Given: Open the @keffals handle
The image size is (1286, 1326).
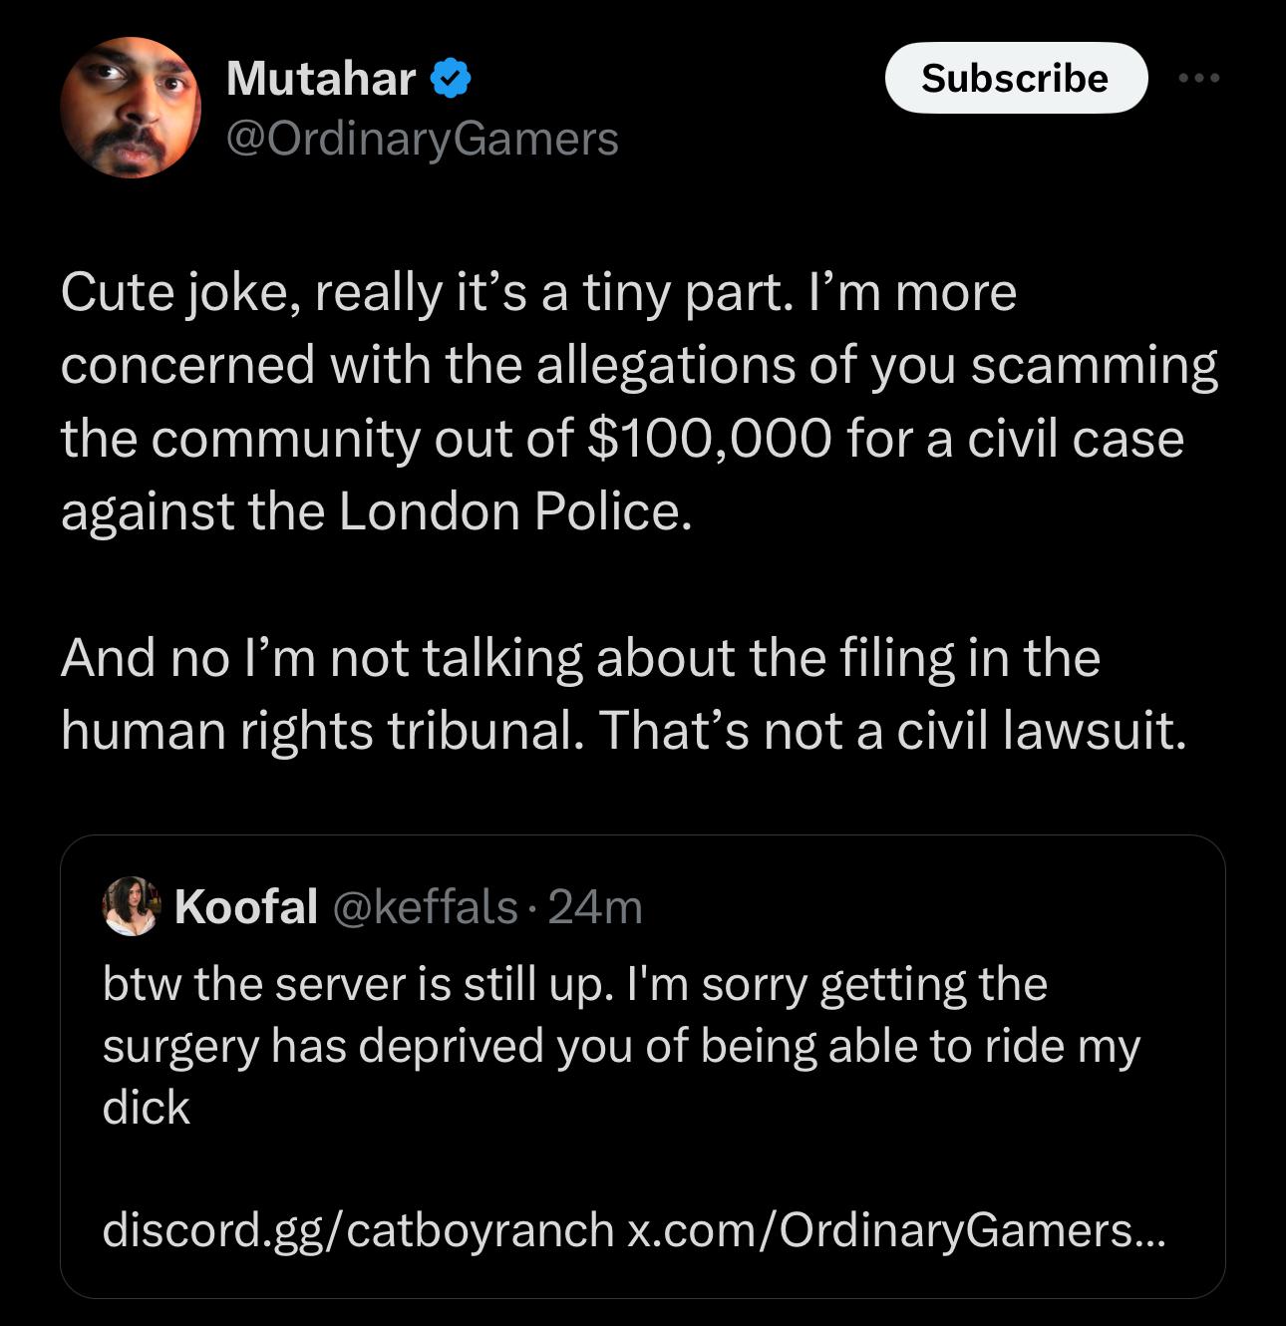Looking at the screenshot, I should [425, 906].
